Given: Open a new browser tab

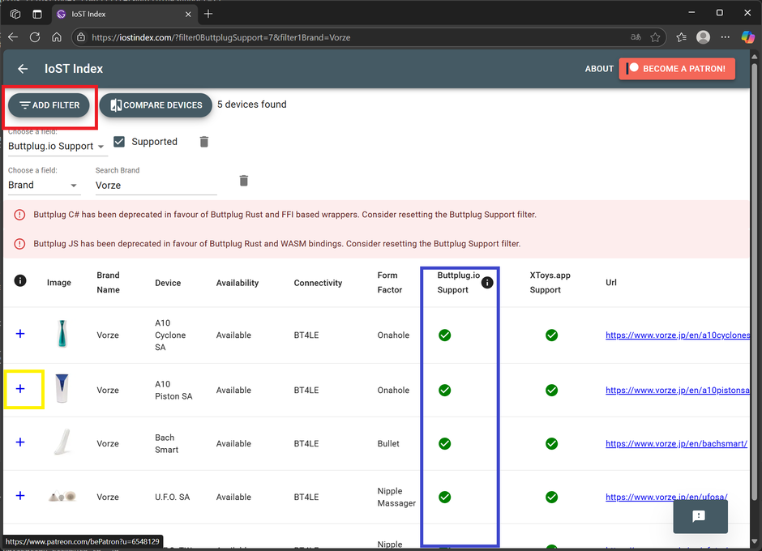Looking at the screenshot, I should [208, 14].
